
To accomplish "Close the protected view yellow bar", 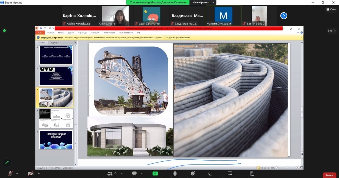I will click(x=301, y=37).
